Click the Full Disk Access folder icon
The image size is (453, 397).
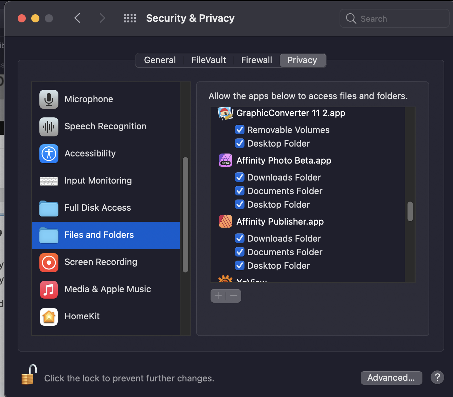(49, 208)
